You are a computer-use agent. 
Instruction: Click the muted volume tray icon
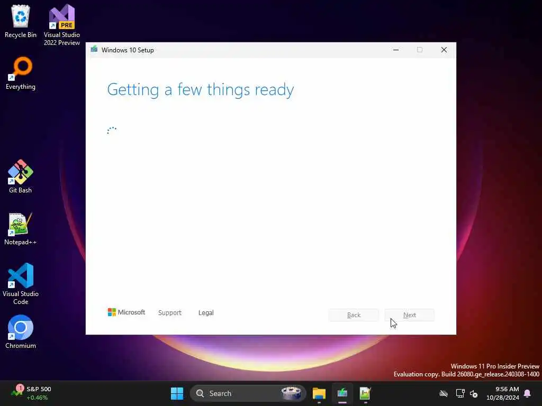[474, 393]
